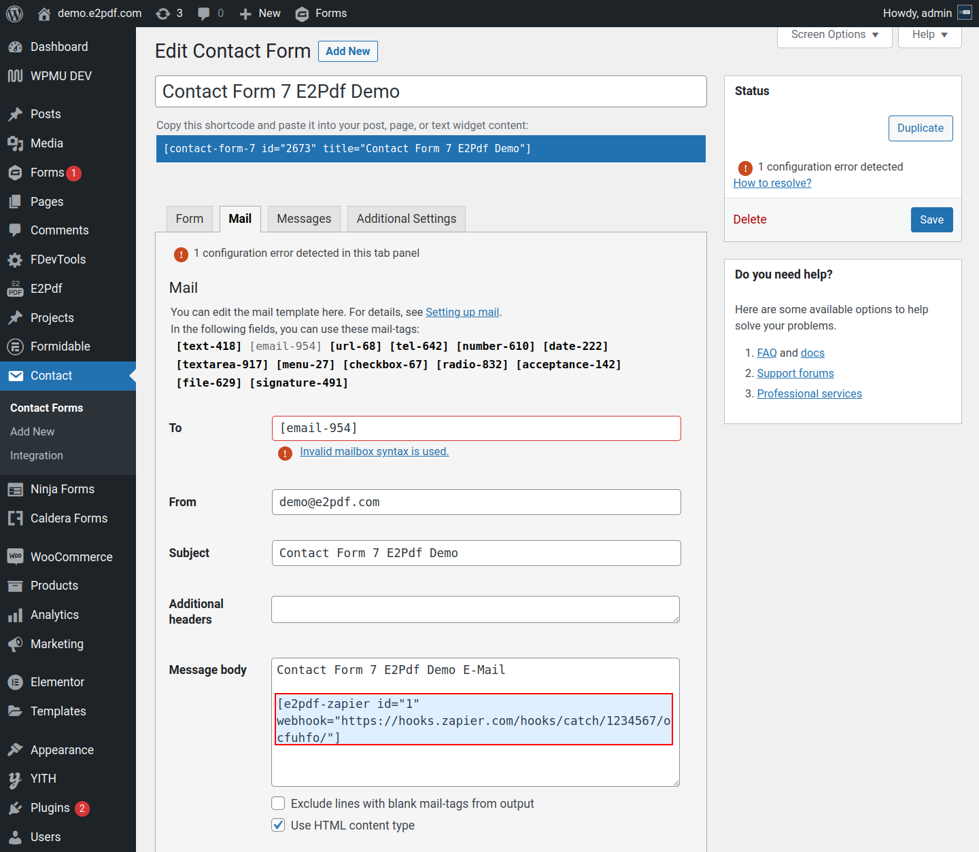Click the WordPress logo in admin bar
The height and width of the screenshot is (852, 979).
click(x=14, y=14)
